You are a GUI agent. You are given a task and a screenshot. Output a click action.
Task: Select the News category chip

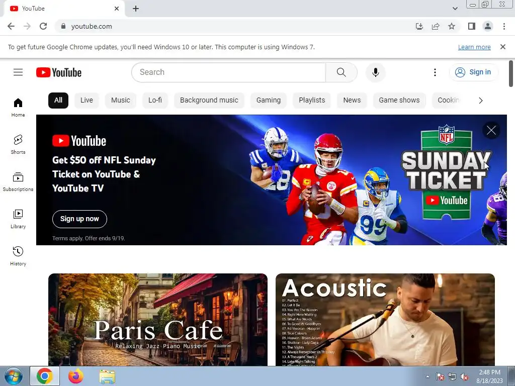coord(352,101)
